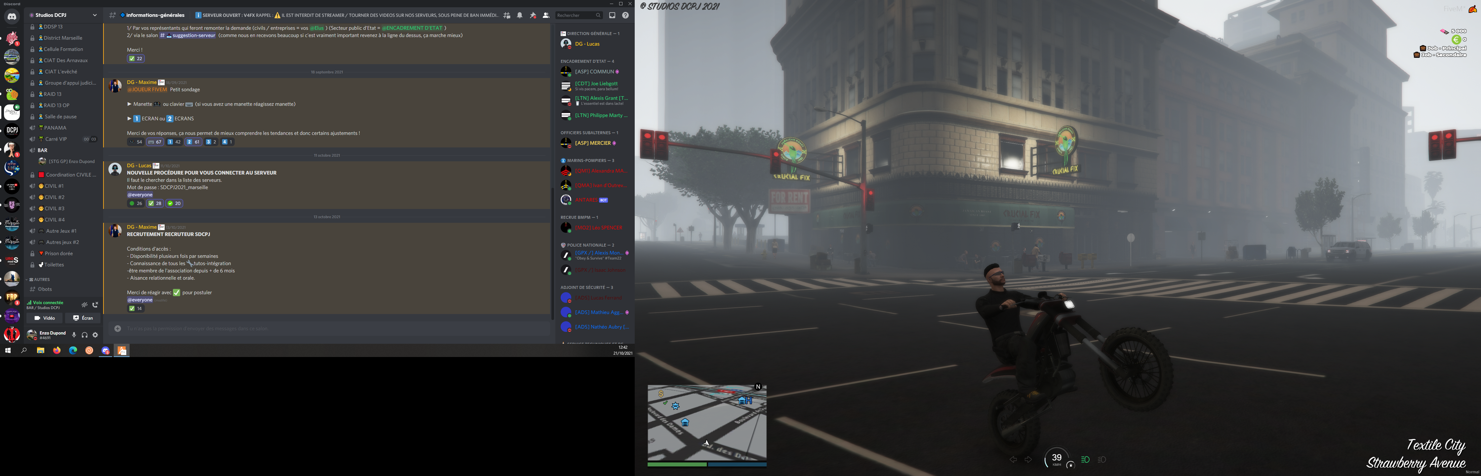The width and height of the screenshot is (1481, 476).
Task: Select the RAID 13 OP locked channel
Action: click(x=63, y=105)
